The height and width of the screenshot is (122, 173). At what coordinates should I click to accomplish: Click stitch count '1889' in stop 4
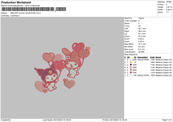pyautogui.click(x=134, y=68)
